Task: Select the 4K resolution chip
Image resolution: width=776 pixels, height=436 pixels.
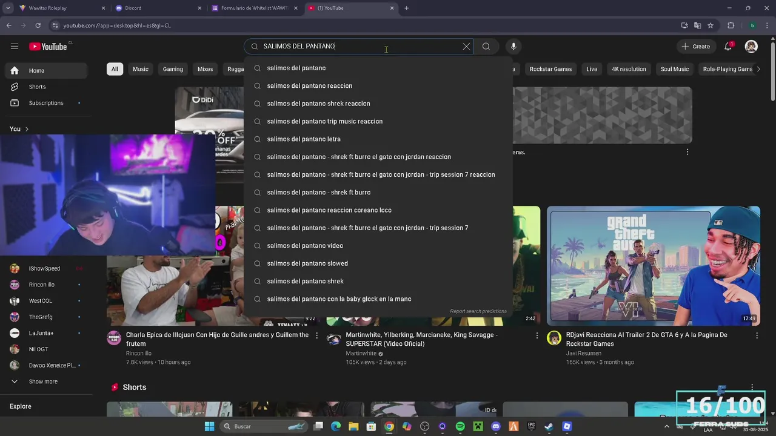Action: [629, 69]
